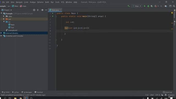Viewport: 176px width, 99px height.
Task: Open the VCS menu
Action: [62, 2]
